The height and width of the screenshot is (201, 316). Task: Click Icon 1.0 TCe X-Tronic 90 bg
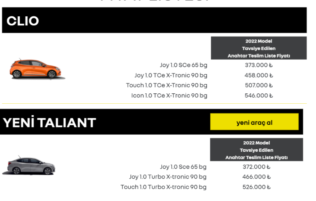[169, 96]
